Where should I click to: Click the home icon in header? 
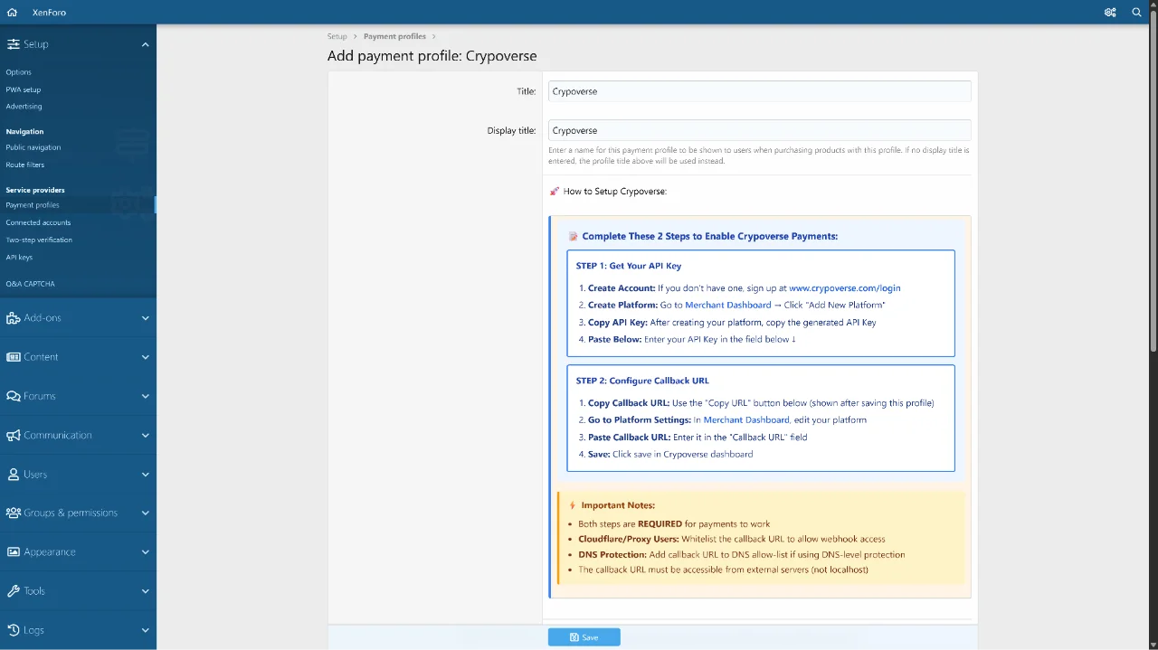(x=12, y=13)
